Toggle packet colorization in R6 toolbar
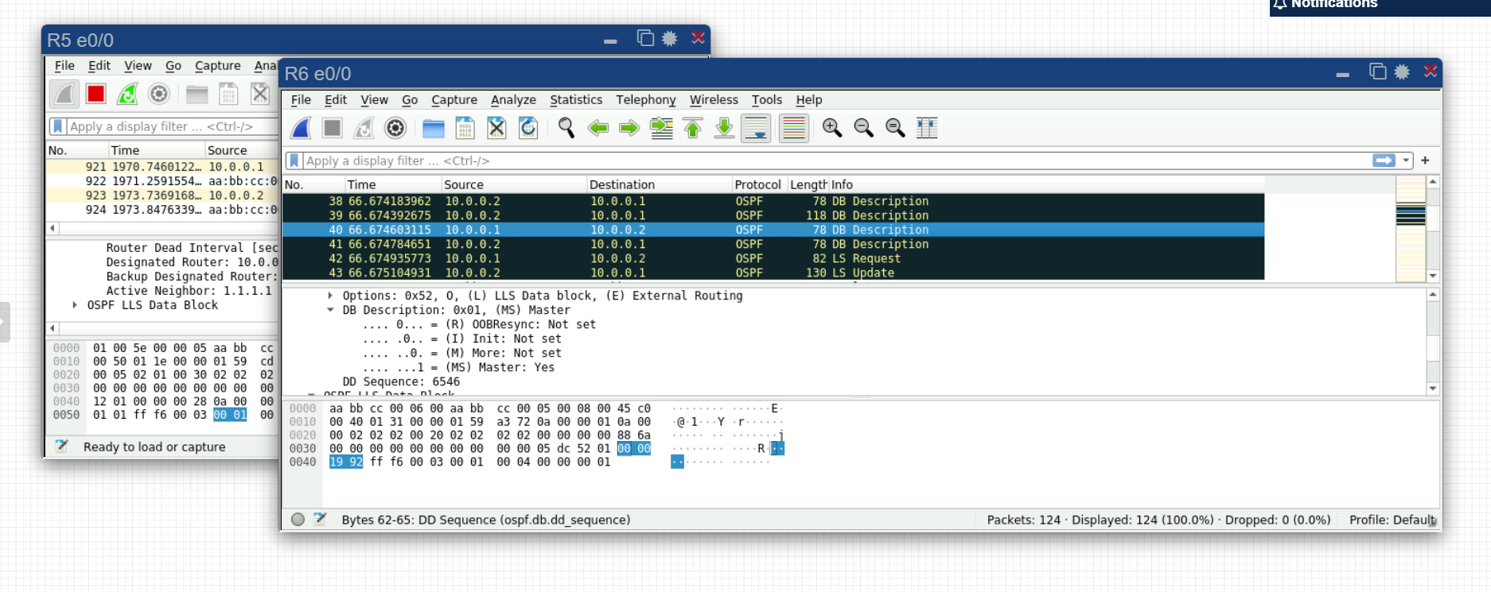 [x=794, y=128]
